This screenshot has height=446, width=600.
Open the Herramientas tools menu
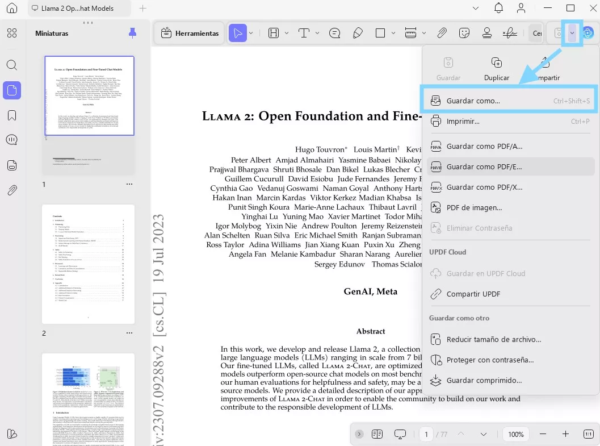tap(190, 34)
